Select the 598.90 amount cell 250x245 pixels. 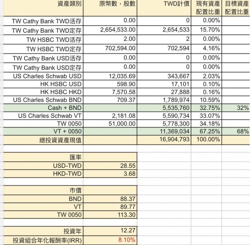pyautogui.click(x=110, y=84)
